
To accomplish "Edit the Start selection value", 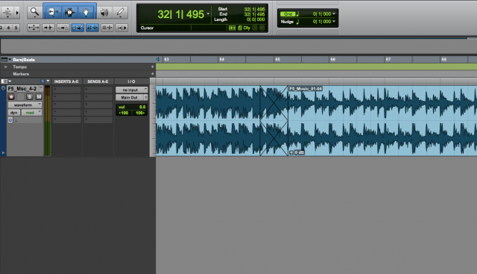I will (x=254, y=9).
